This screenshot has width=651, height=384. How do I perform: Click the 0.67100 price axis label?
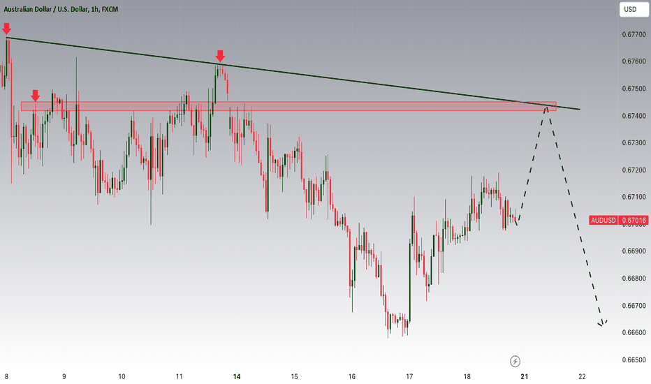634,197
